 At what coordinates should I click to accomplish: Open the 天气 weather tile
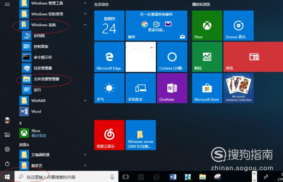click(109, 88)
